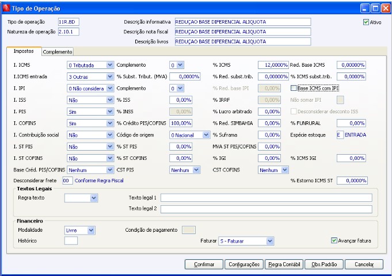Viewport: 392px width, 276px height.
Task: Click the Texto legal 1 field
Action: pyautogui.click(x=267, y=198)
